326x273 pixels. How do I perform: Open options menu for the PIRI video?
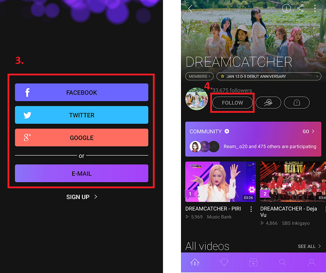[251, 209]
